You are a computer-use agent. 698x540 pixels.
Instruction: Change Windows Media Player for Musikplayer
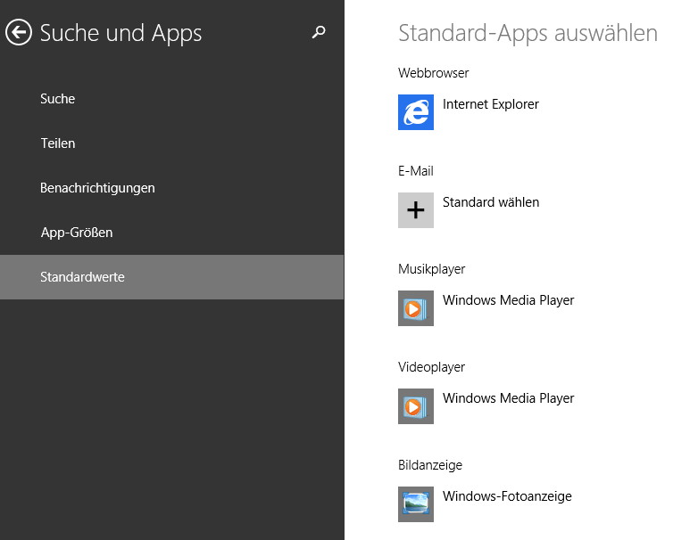pyautogui.click(x=509, y=300)
